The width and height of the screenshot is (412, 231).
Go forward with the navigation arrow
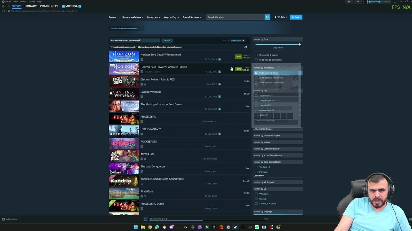(x=8, y=6)
